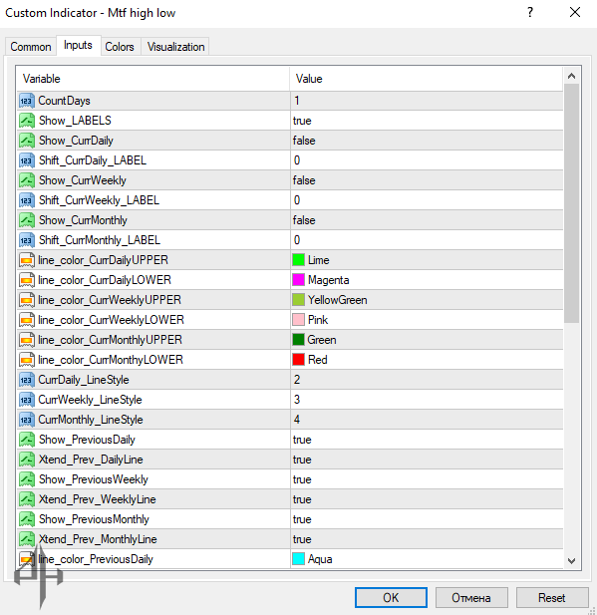This screenshot has height=615, width=597.
Task: Select the CurrMonthly_LineStyle value field
Action: click(x=427, y=420)
